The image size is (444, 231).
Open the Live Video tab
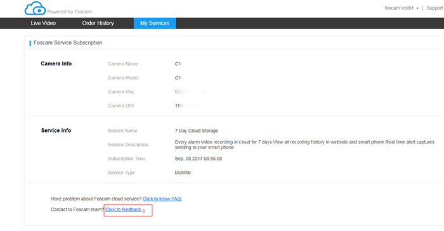(43, 23)
